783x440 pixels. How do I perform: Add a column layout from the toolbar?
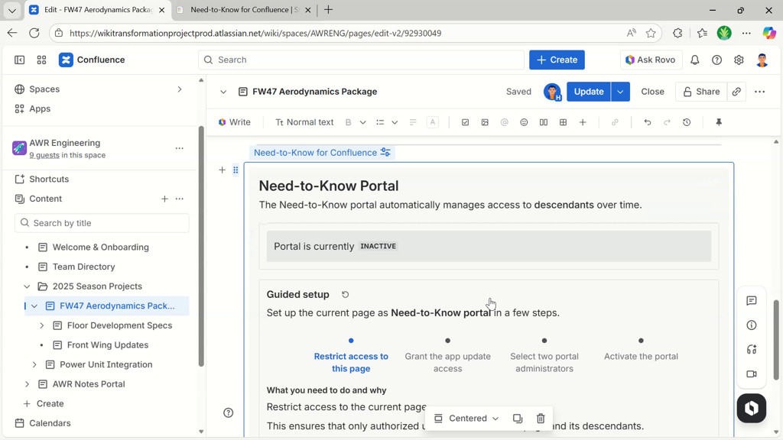pyautogui.click(x=544, y=122)
